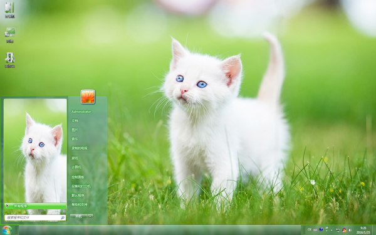Viewport: 376px width, 235px height.
Task: Click the 关机 (Shut down) button
Action: pyautogui.click(x=79, y=217)
